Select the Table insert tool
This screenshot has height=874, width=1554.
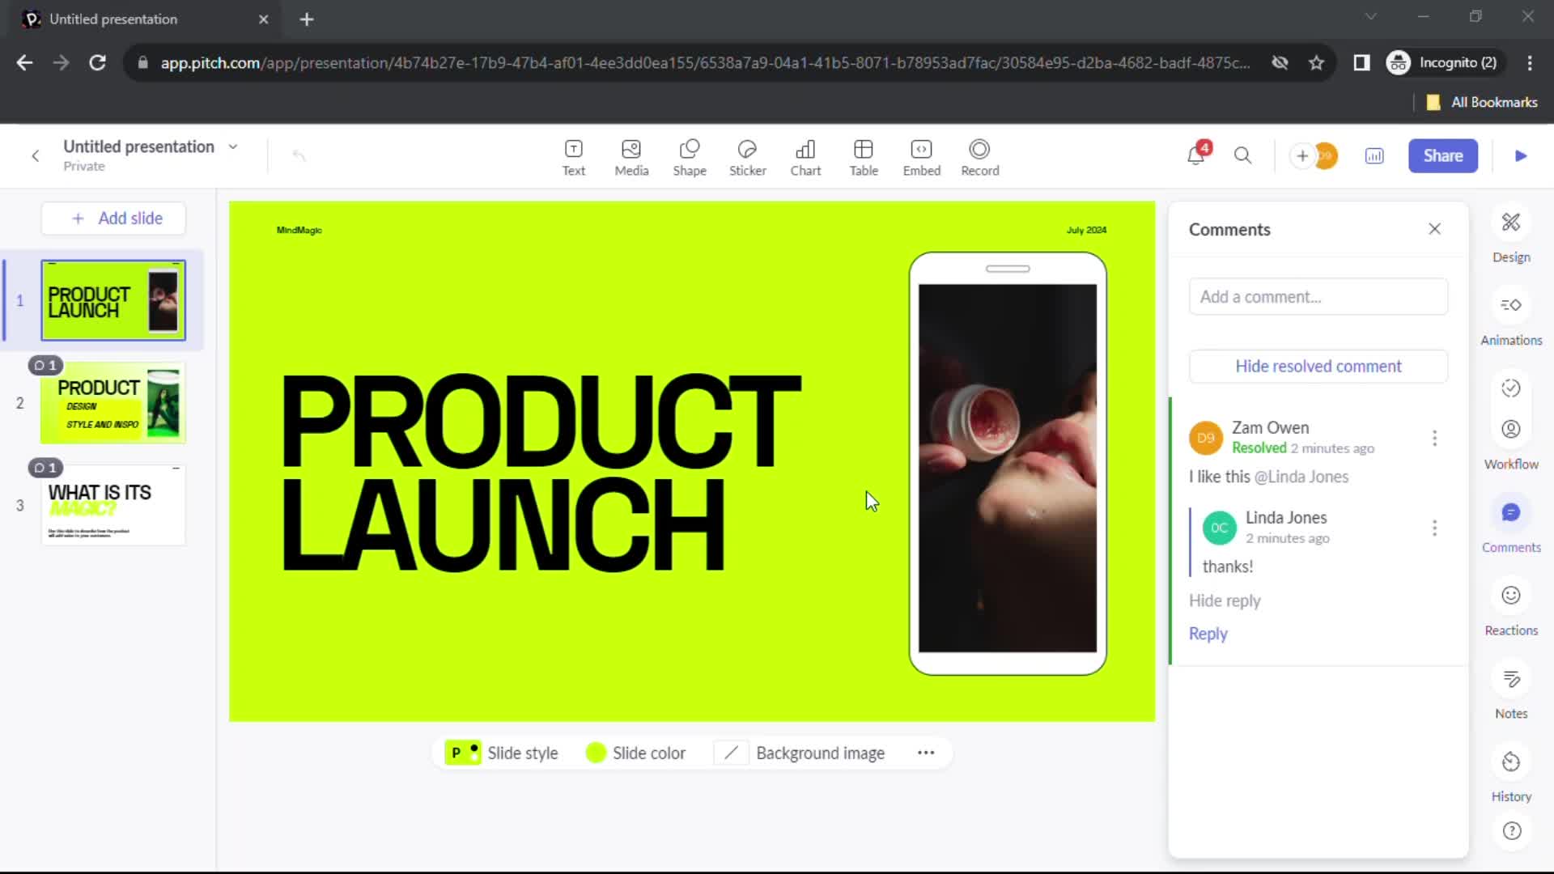click(864, 156)
